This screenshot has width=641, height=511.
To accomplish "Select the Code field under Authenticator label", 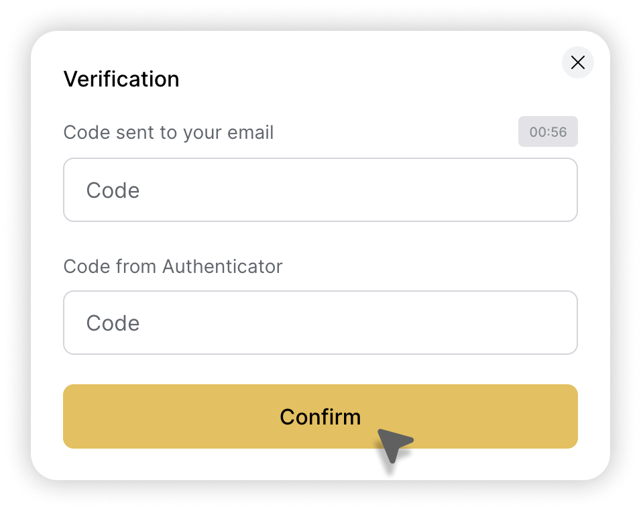I will pos(320,323).
